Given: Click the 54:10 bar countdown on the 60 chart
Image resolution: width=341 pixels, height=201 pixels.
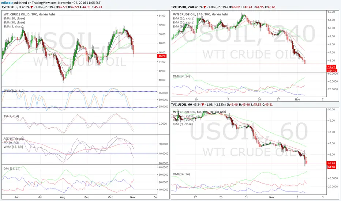Looking at the screenshot, I should (x=331, y=167).
